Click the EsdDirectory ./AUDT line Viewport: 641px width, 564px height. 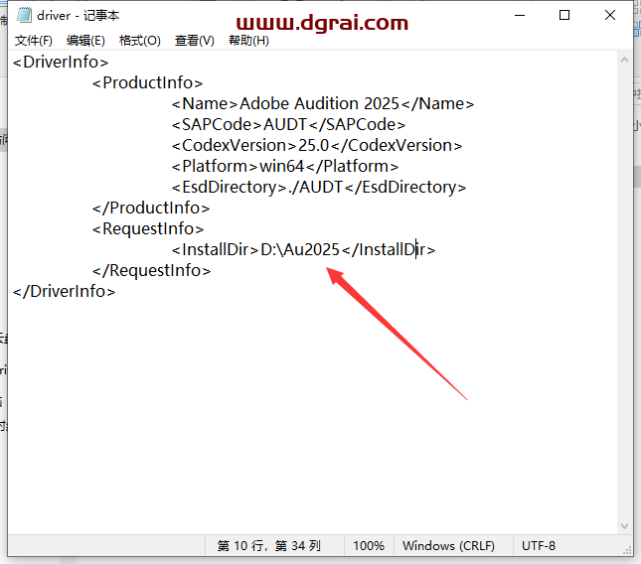(x=319, y=187)
